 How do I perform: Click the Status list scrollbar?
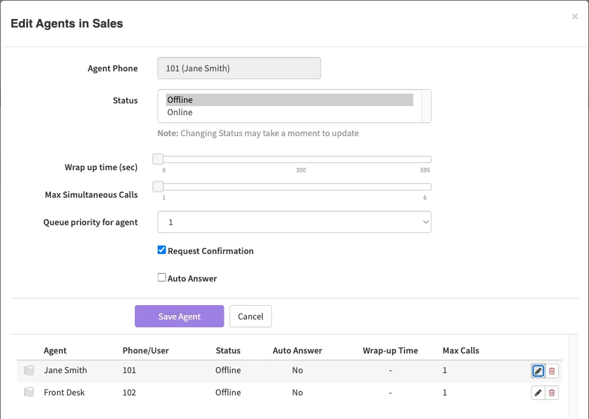(426, 106)
